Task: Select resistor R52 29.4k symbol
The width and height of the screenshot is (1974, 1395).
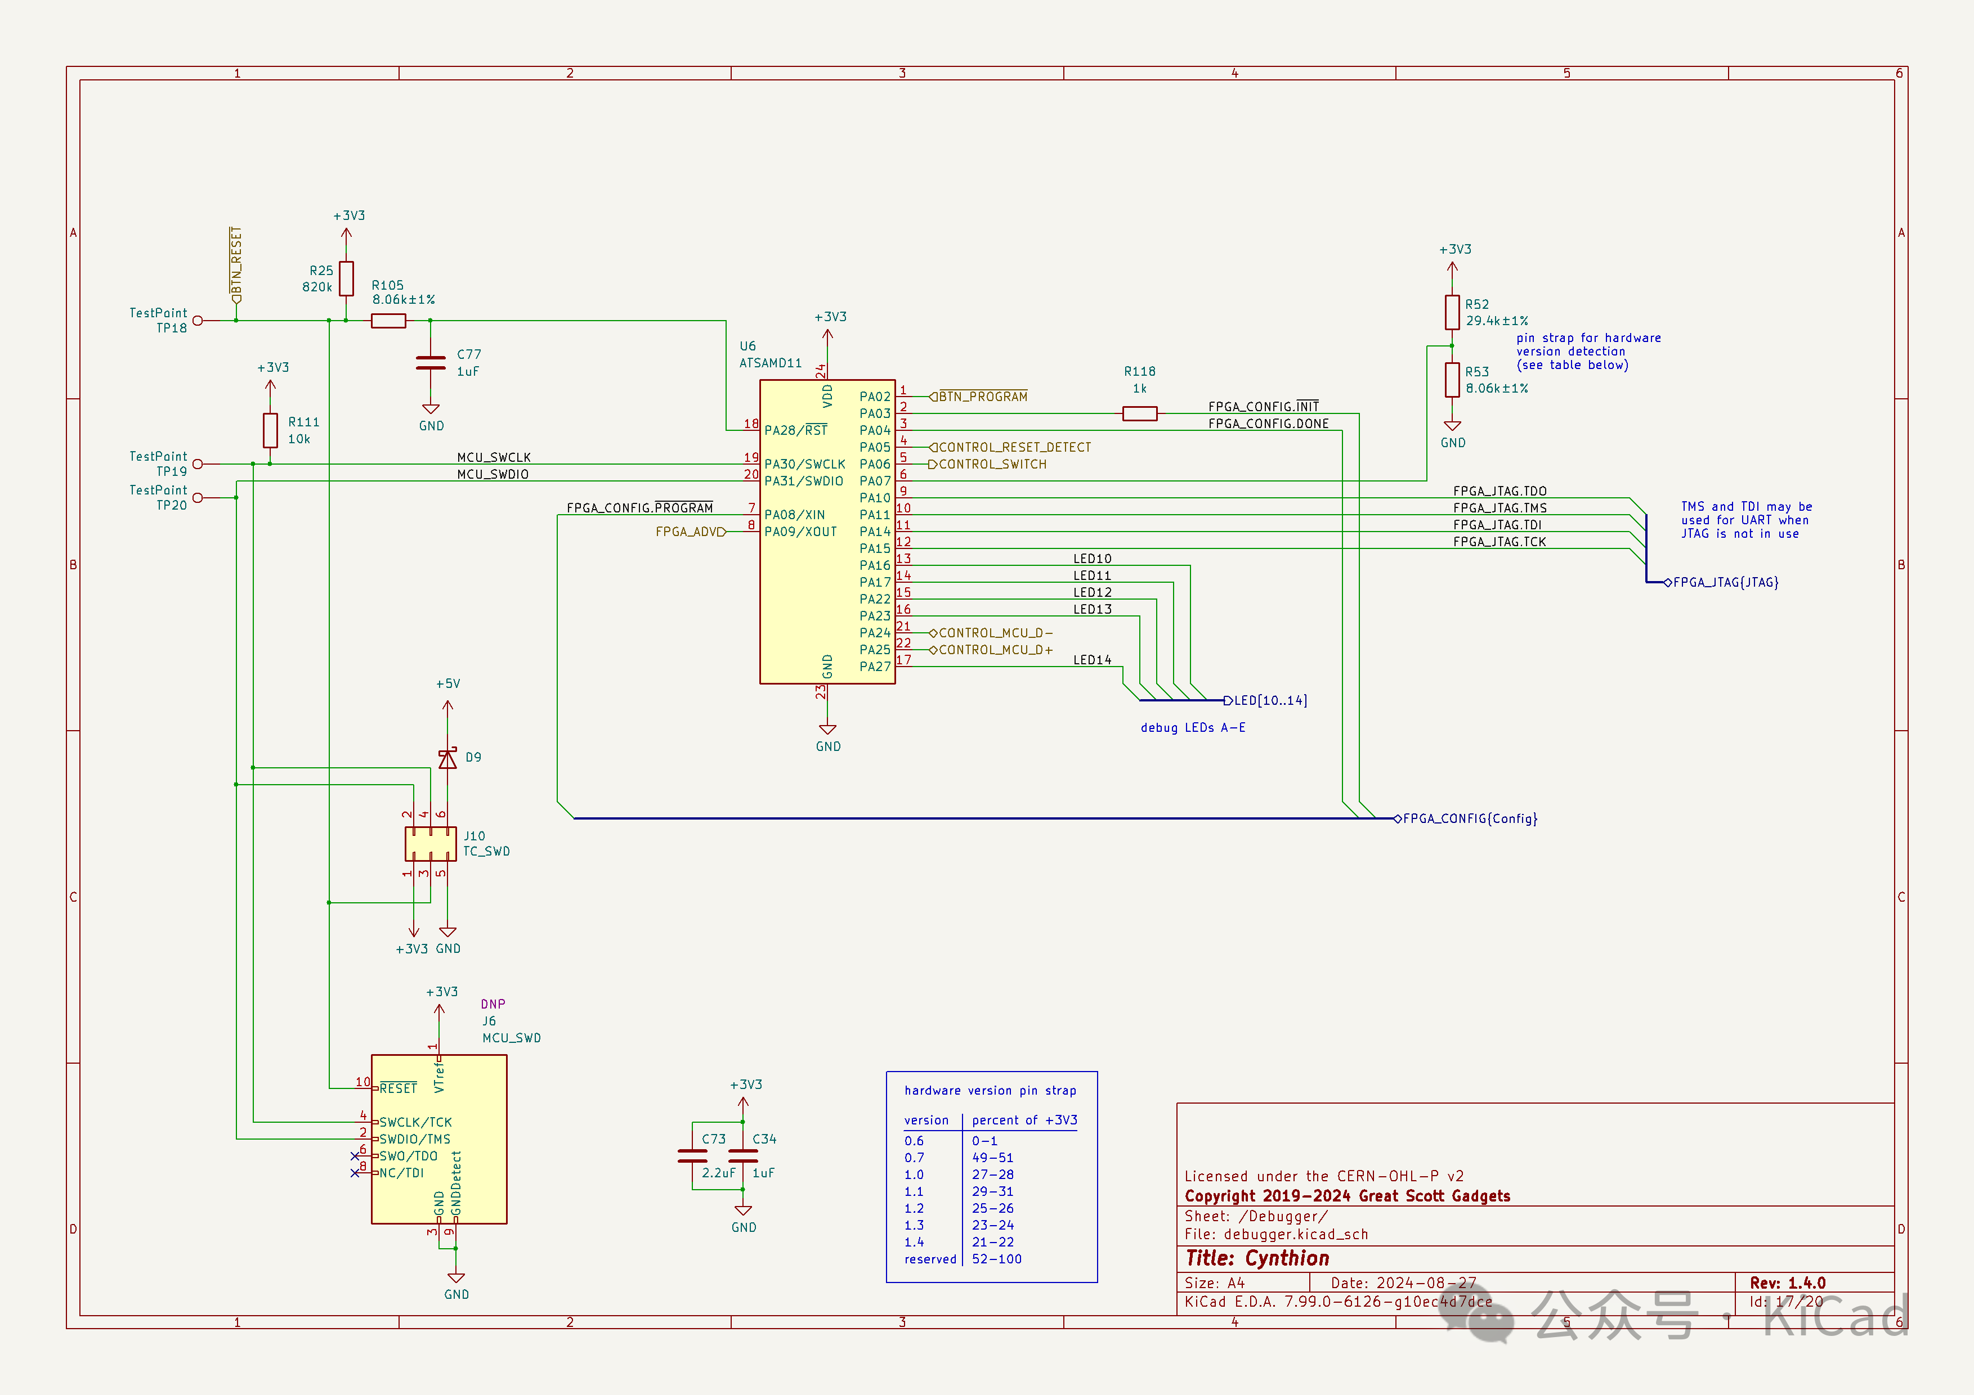Action: tap(1451, 313)
